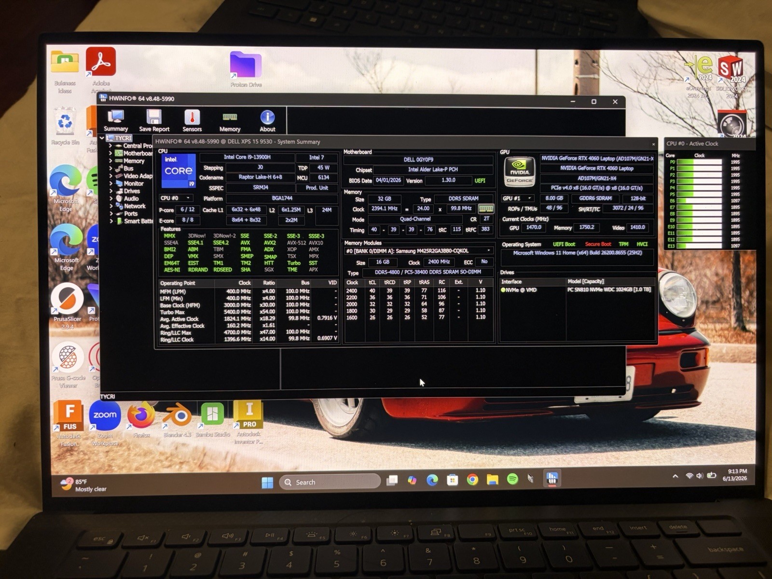
Task: Click the Spotify icon in the taskbar
Action: click(x=512, y=479)
